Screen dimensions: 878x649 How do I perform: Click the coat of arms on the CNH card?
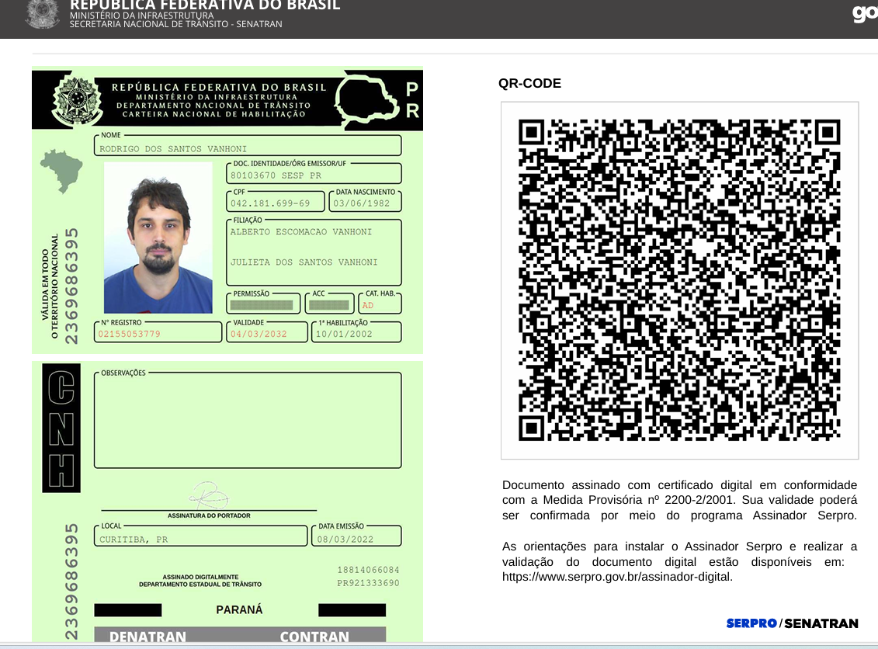tap(78, 100)
